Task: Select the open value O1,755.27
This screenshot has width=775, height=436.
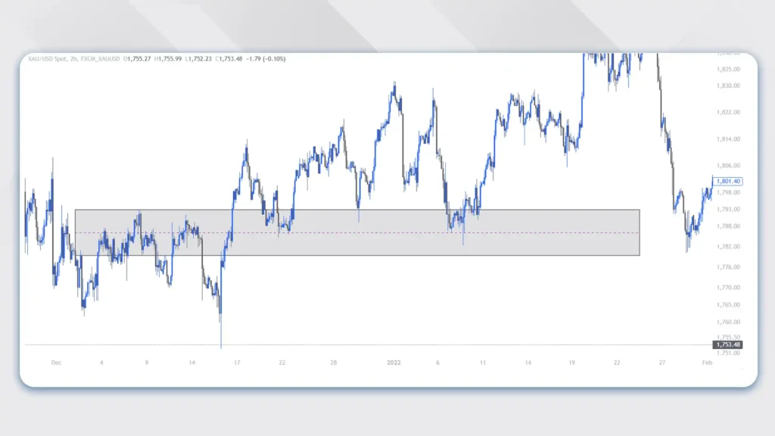Action: click(x=137, y=59)
